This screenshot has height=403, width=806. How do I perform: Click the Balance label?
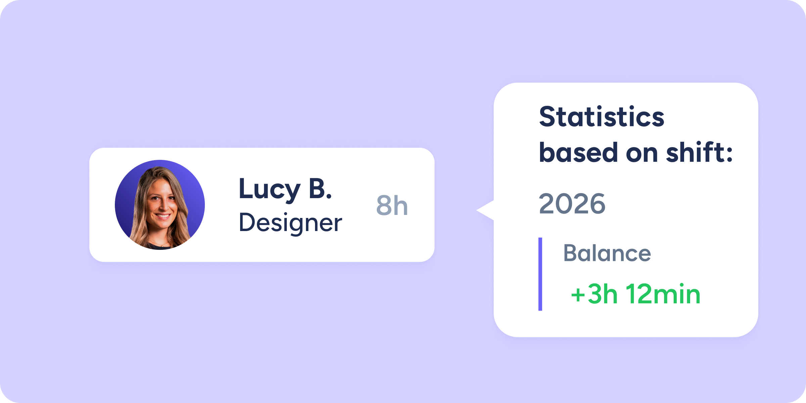tap(607, 253)
